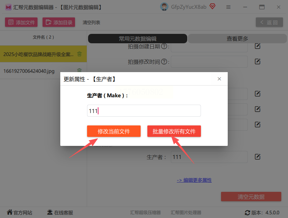The image size is (288, 218).
Task: Edit the 拍摄修改时间 field via pencil icon
Action: click(258, 61)
